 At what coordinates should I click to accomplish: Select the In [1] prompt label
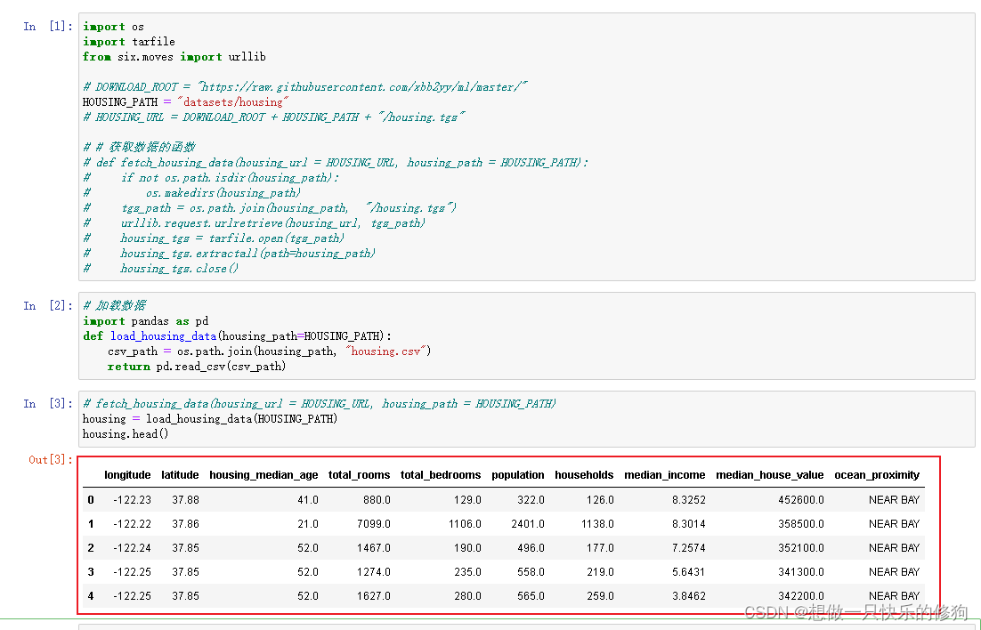48,27
